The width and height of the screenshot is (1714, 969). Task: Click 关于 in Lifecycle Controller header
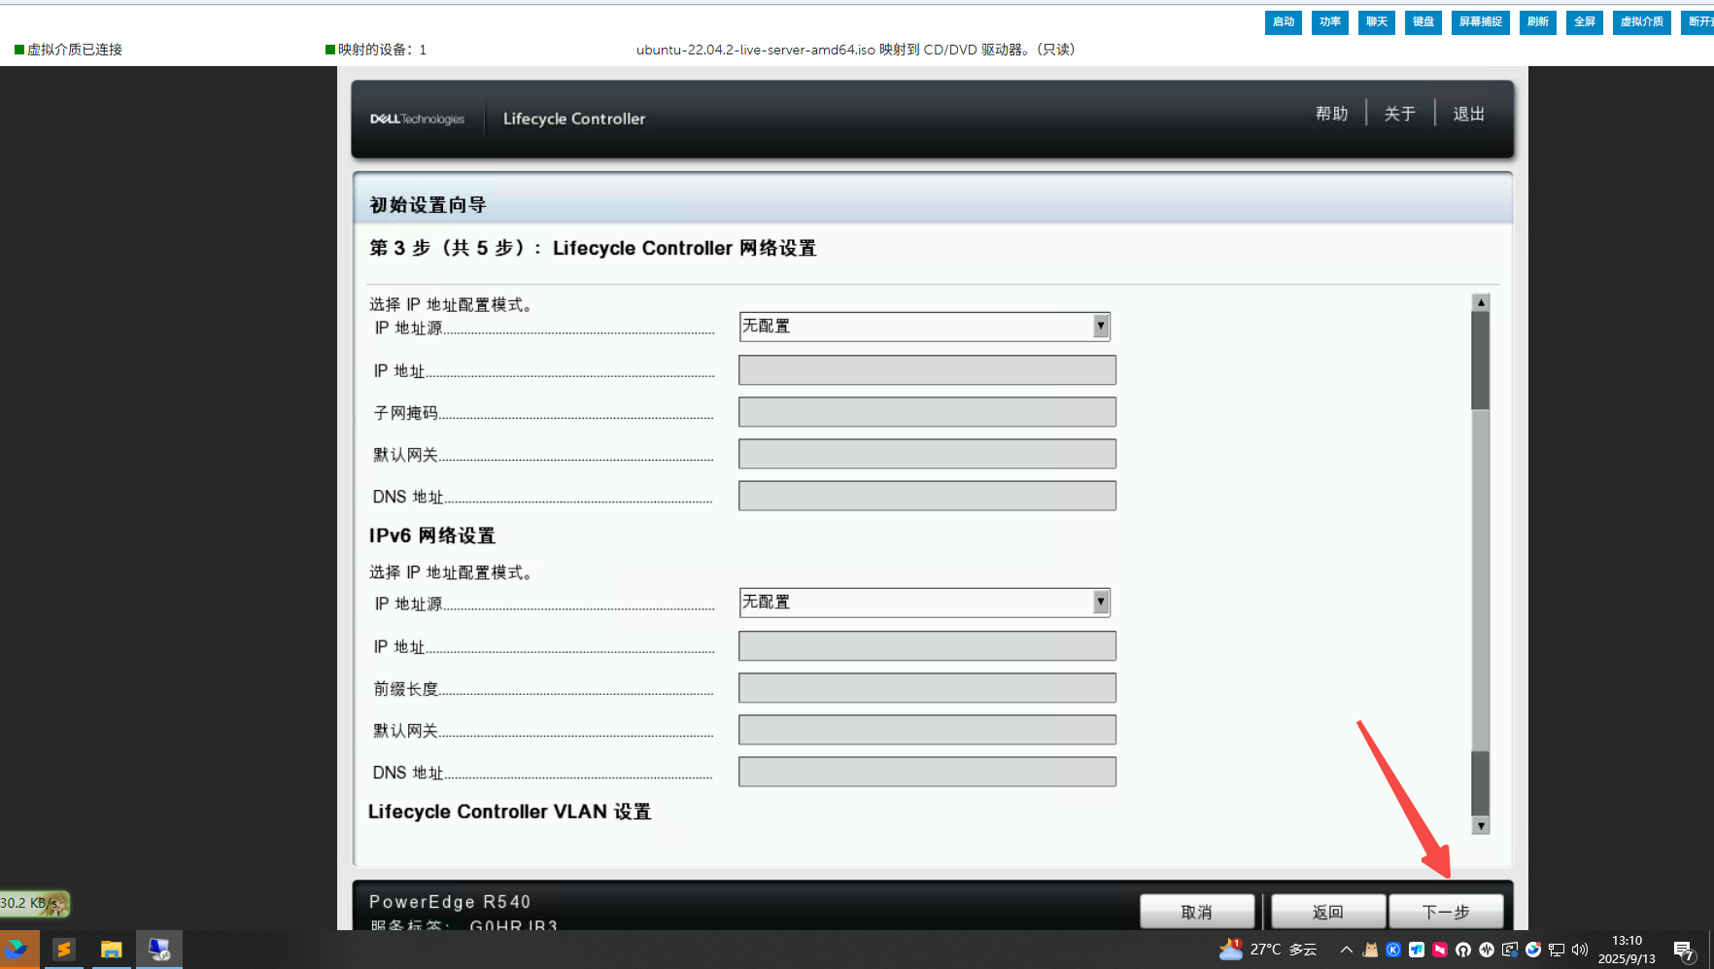tap(1399, 114)
